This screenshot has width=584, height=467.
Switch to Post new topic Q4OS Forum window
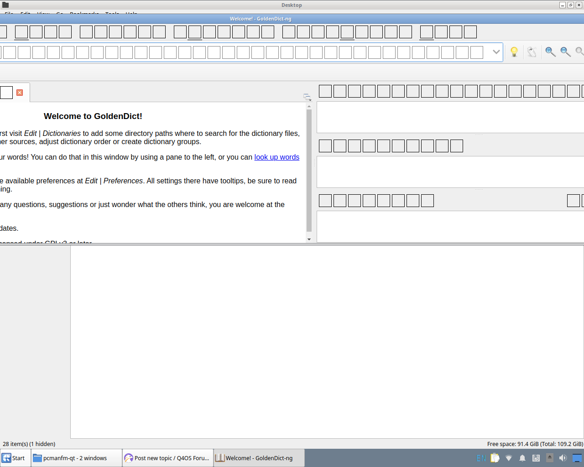(x=167, y=458)
